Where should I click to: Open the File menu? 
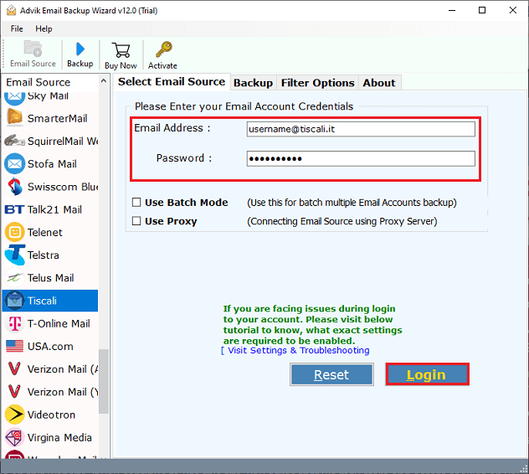[17, 28]
